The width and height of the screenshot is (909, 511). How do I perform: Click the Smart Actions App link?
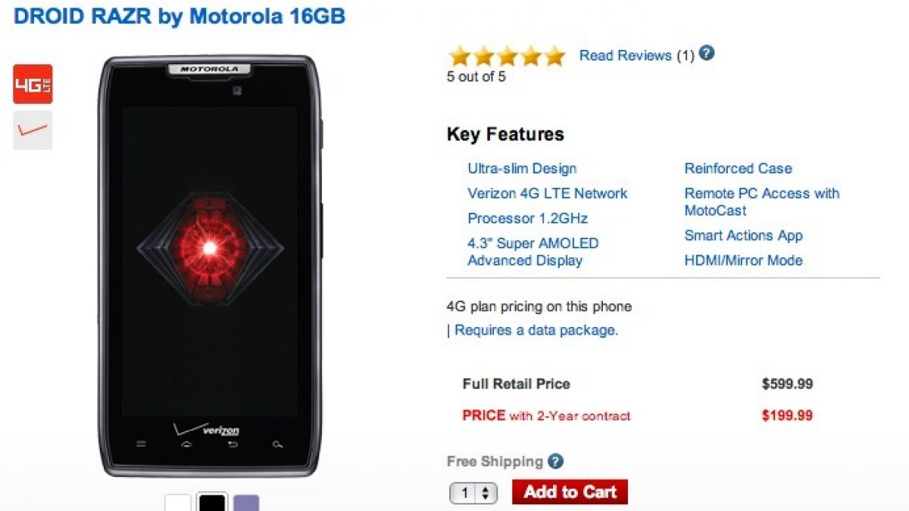click(743, 235)
